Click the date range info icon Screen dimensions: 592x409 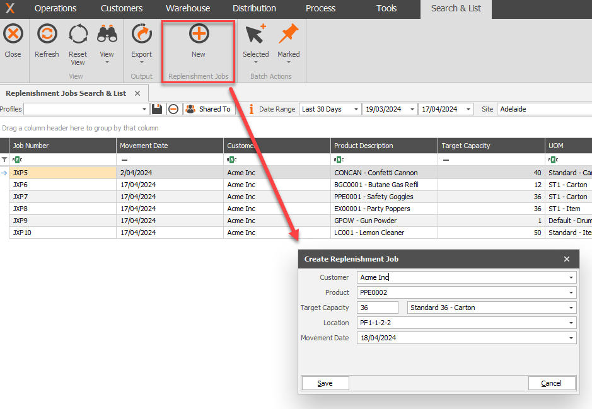[x=251, y=109]
